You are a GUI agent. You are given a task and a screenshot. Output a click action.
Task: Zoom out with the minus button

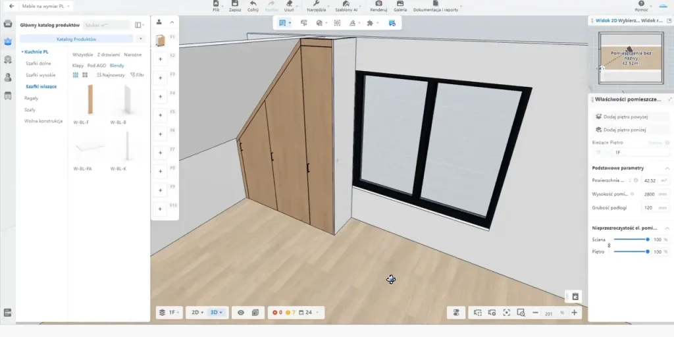coord(534,313)
